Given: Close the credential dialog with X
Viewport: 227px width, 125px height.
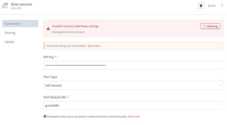Looking at the screenshot, I should pyautogui.click(x=222, y=5).
